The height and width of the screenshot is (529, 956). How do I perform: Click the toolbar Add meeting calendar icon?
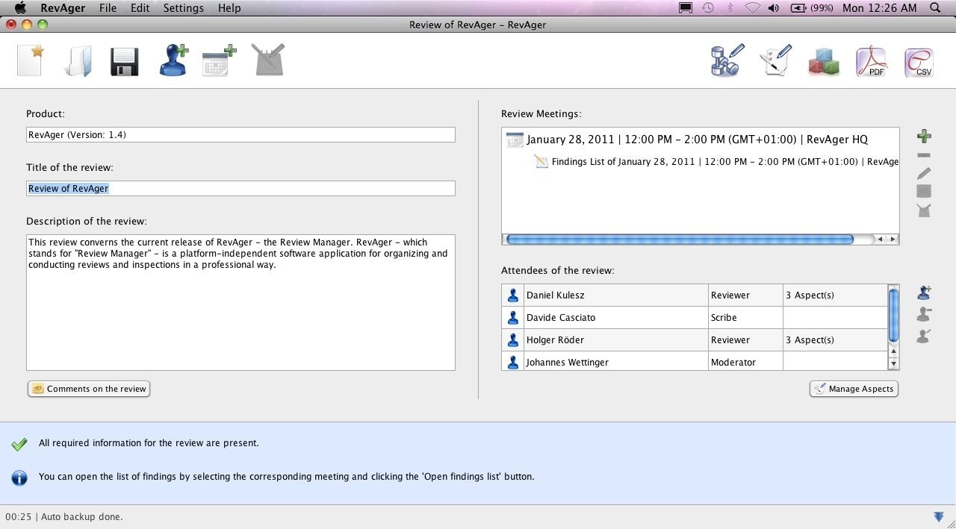pos(220,60)
